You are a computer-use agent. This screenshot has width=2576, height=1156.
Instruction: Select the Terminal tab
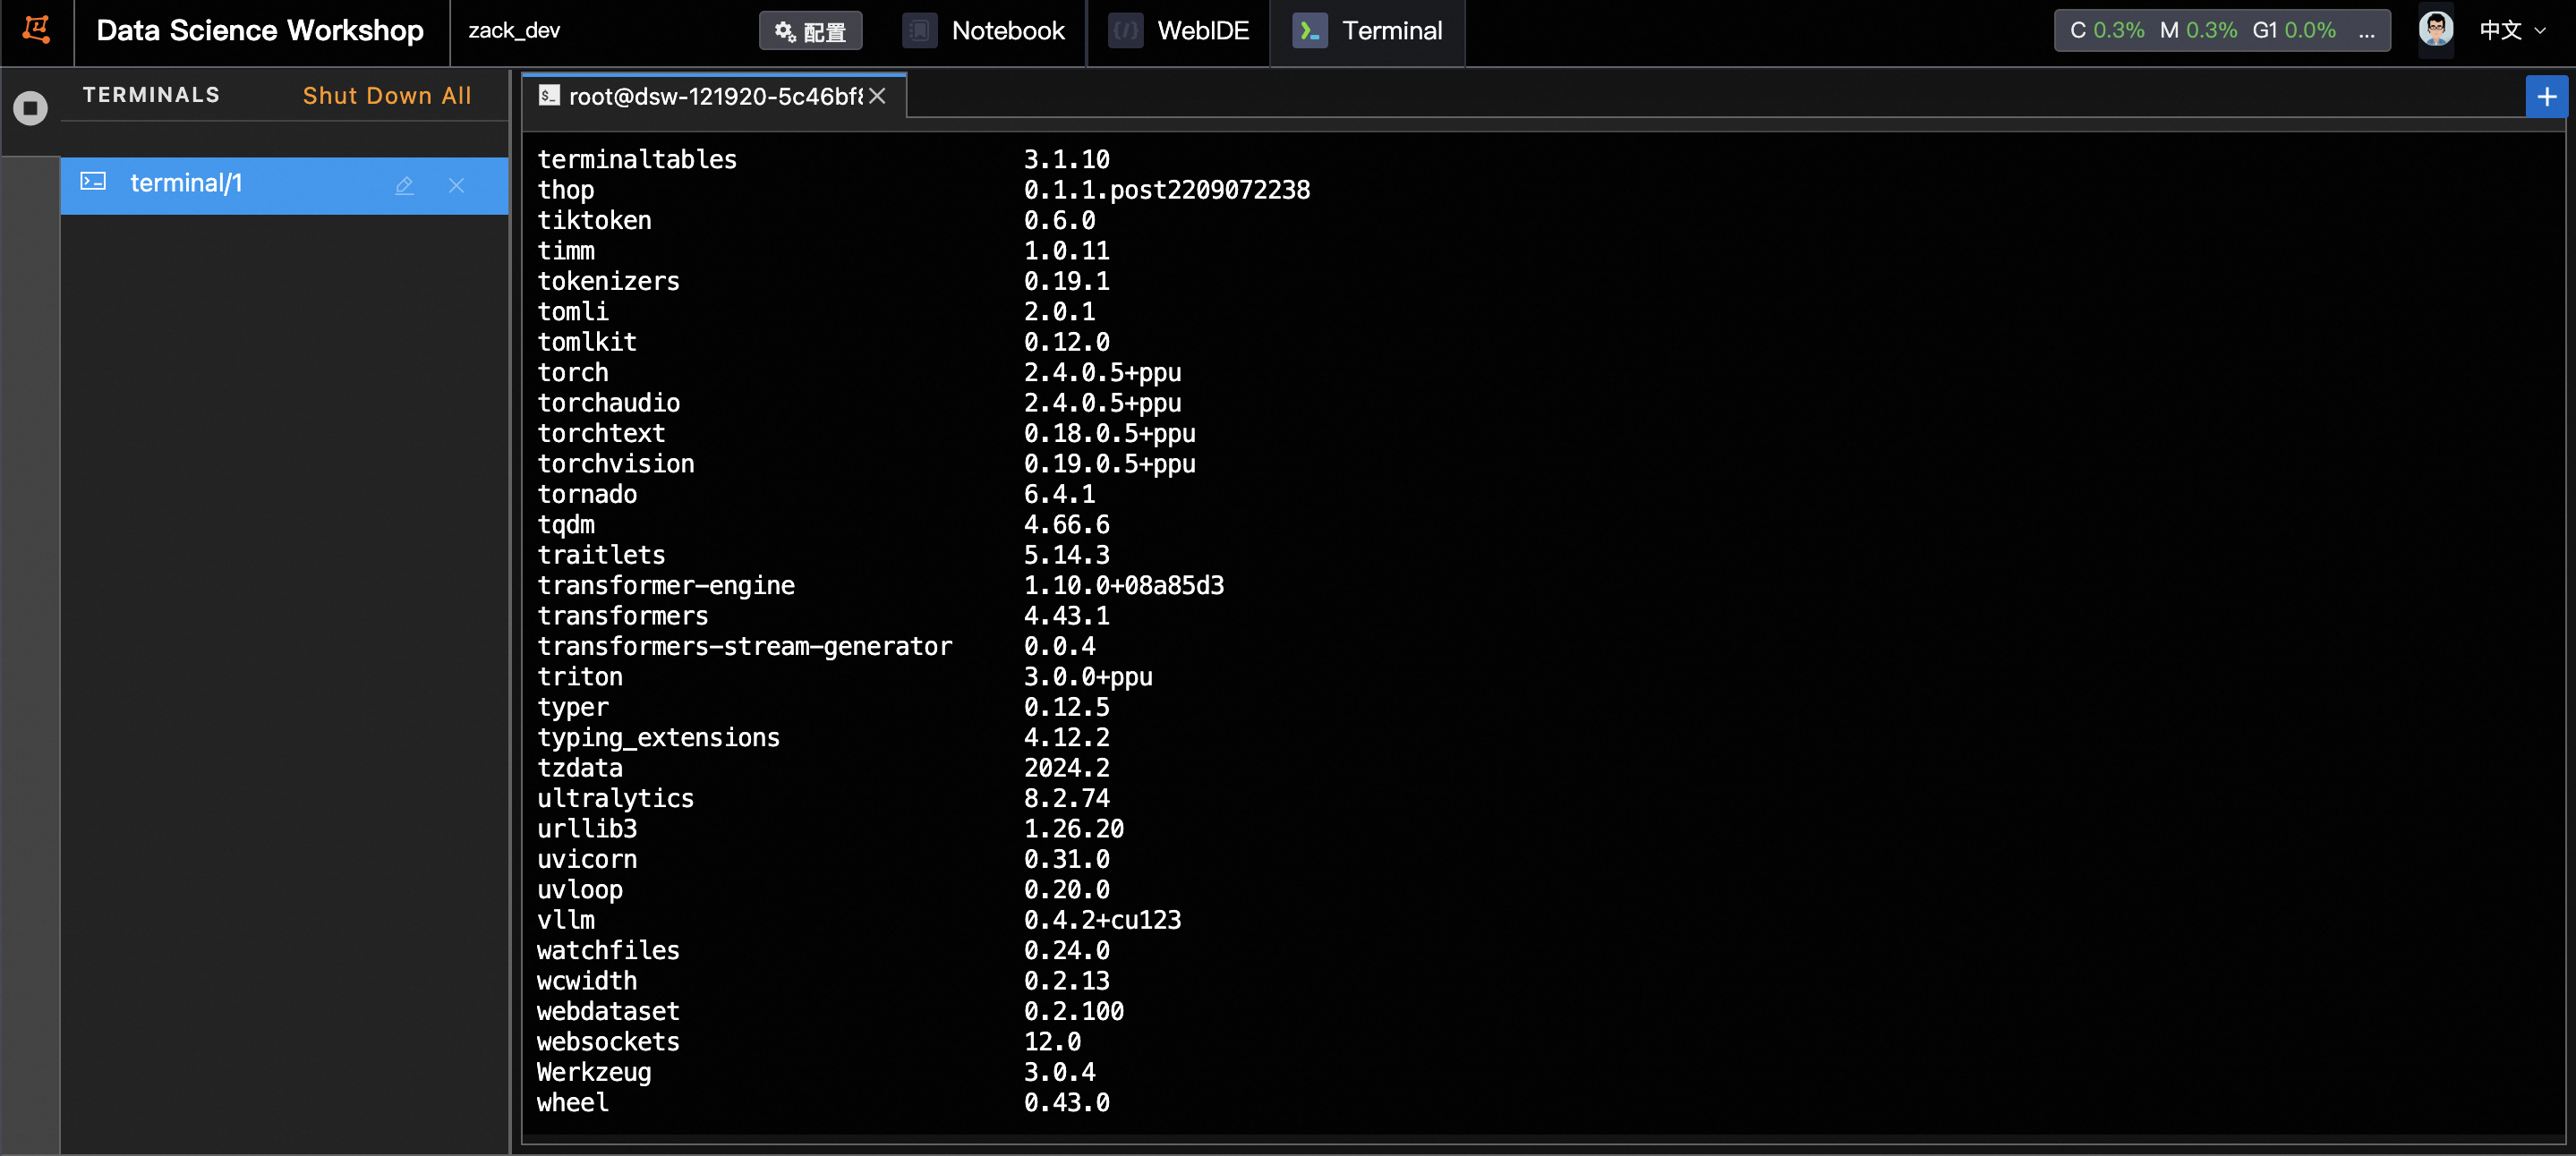coord(1390,31)
